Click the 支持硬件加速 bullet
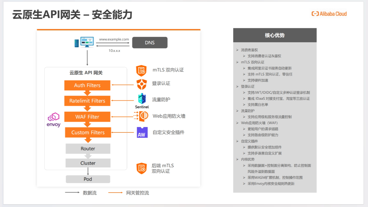Viewport: 368px width, 207px height. point(258,80)
